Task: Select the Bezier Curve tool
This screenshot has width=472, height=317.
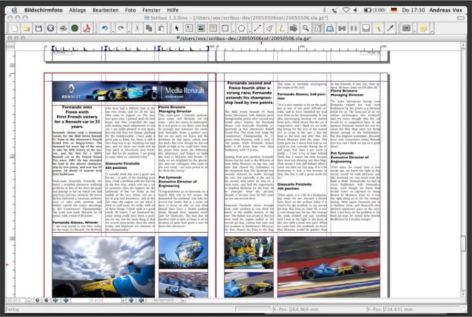Action: (270, 29)
